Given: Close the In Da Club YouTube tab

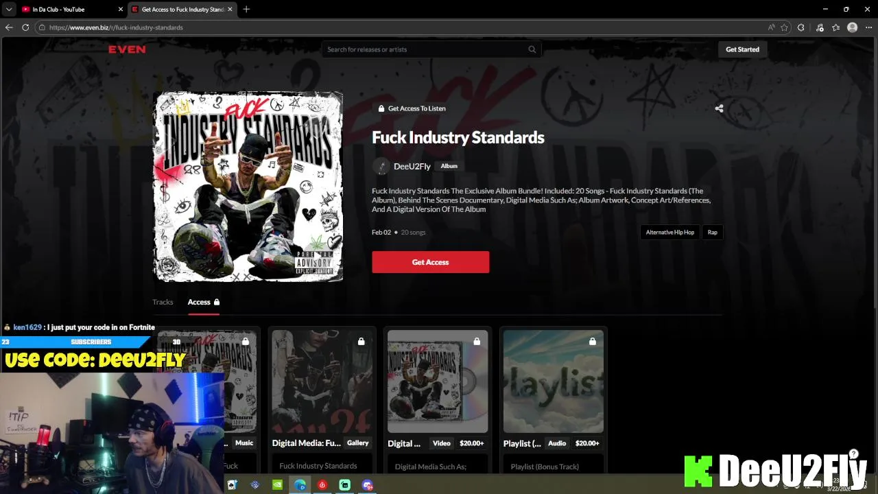Looking at the screenshot, I should (121, 10).
